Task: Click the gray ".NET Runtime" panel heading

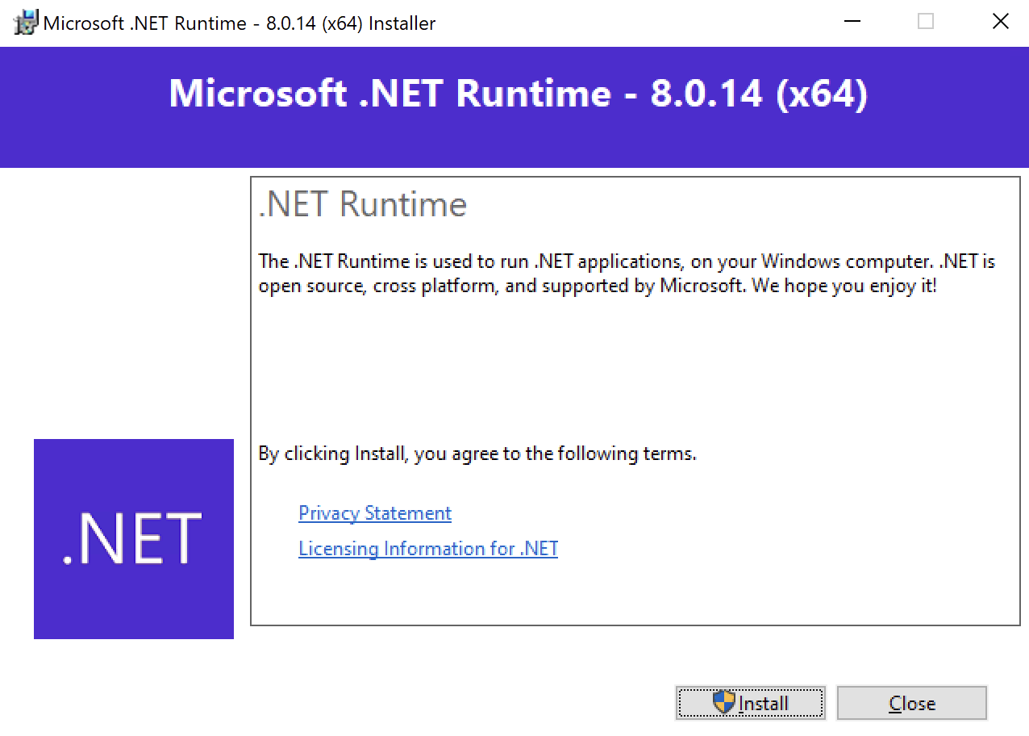Action: [363, 204]
